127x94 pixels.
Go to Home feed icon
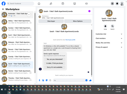(x=39, y=4)
